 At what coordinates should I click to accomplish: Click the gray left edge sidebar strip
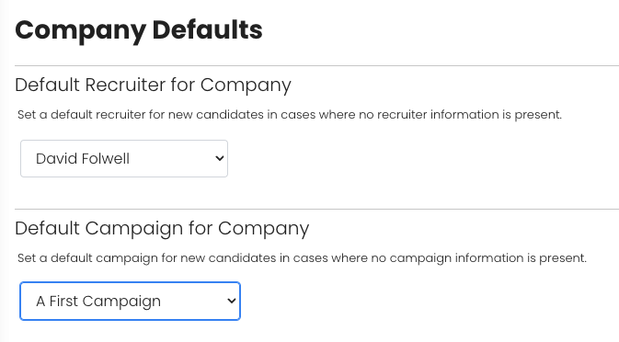click(2, 171)
